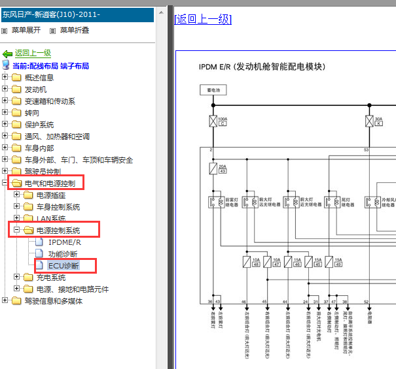396x369 pixels.
Task: Click 当前:配线布局 端子布局 heading
Action: (x=51, y=66)
